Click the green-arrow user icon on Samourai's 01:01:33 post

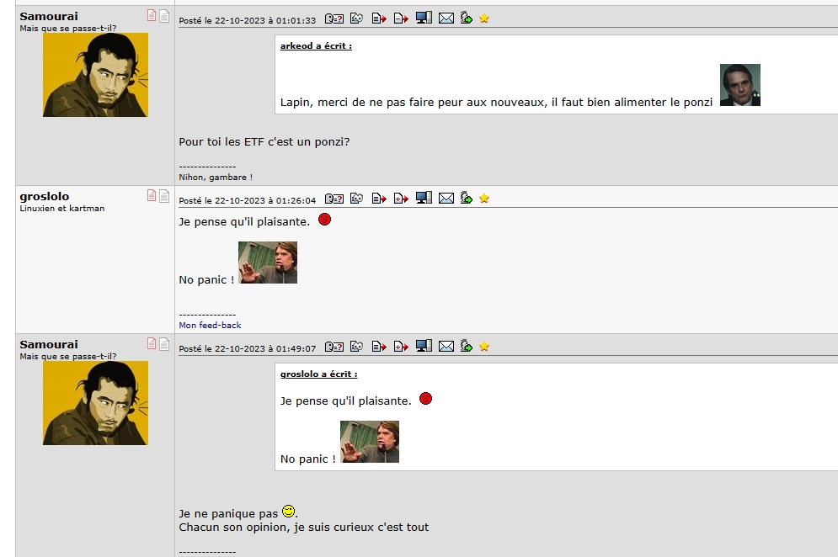(x=467, y=19)
